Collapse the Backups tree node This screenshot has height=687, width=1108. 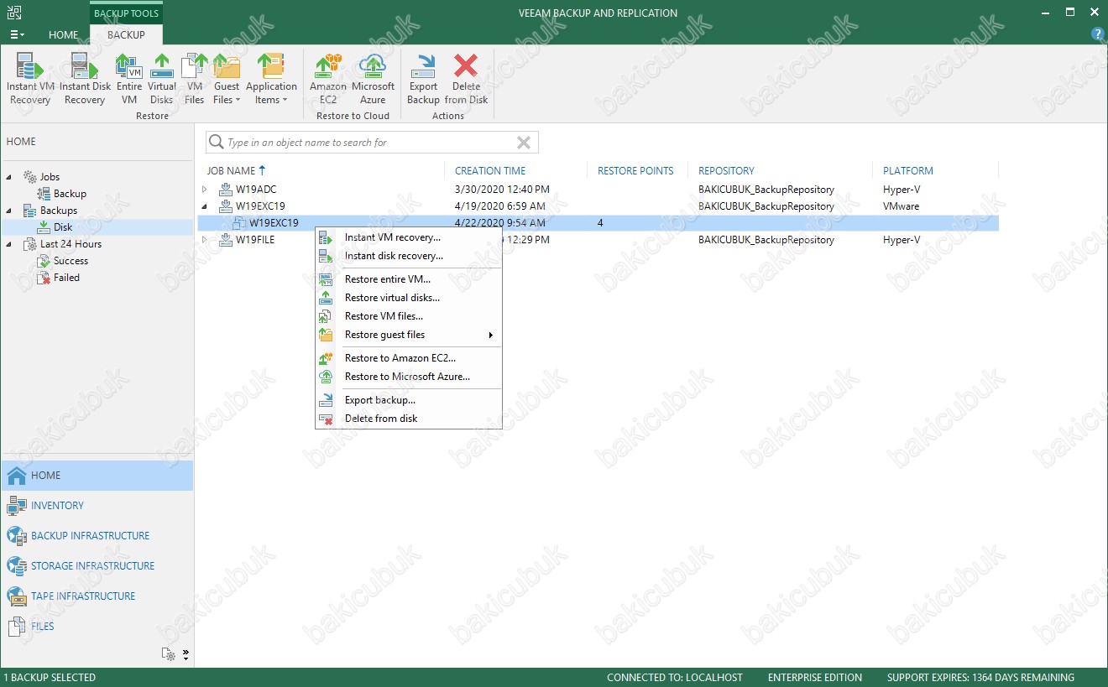point(9,211)
